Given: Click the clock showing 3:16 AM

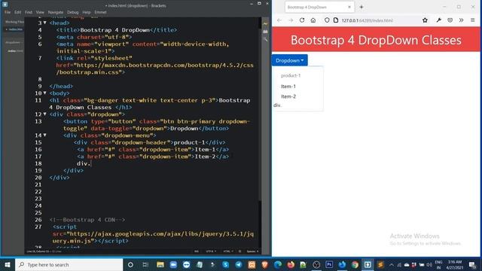Looking at the screenshot, I should 455,262.
